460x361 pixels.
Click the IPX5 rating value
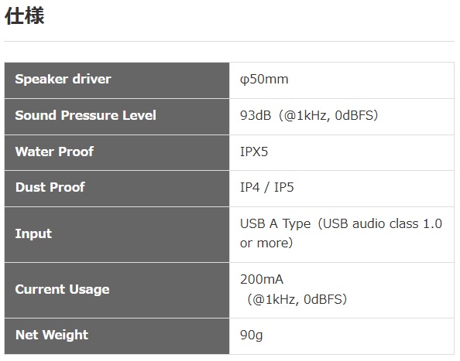coord(254,152)
